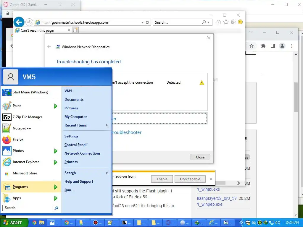Viewport: 303px width, 227px height.
Task: Click the Internet Explorer forward arrow button
Action: coord(29,22)
